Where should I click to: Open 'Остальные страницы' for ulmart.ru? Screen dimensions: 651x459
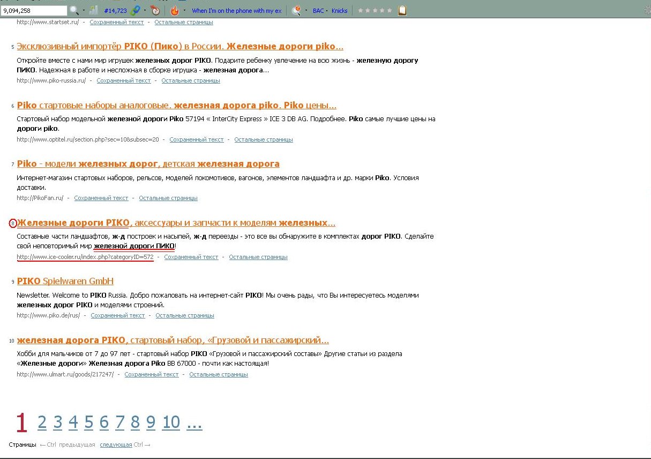tap(219, 375)
